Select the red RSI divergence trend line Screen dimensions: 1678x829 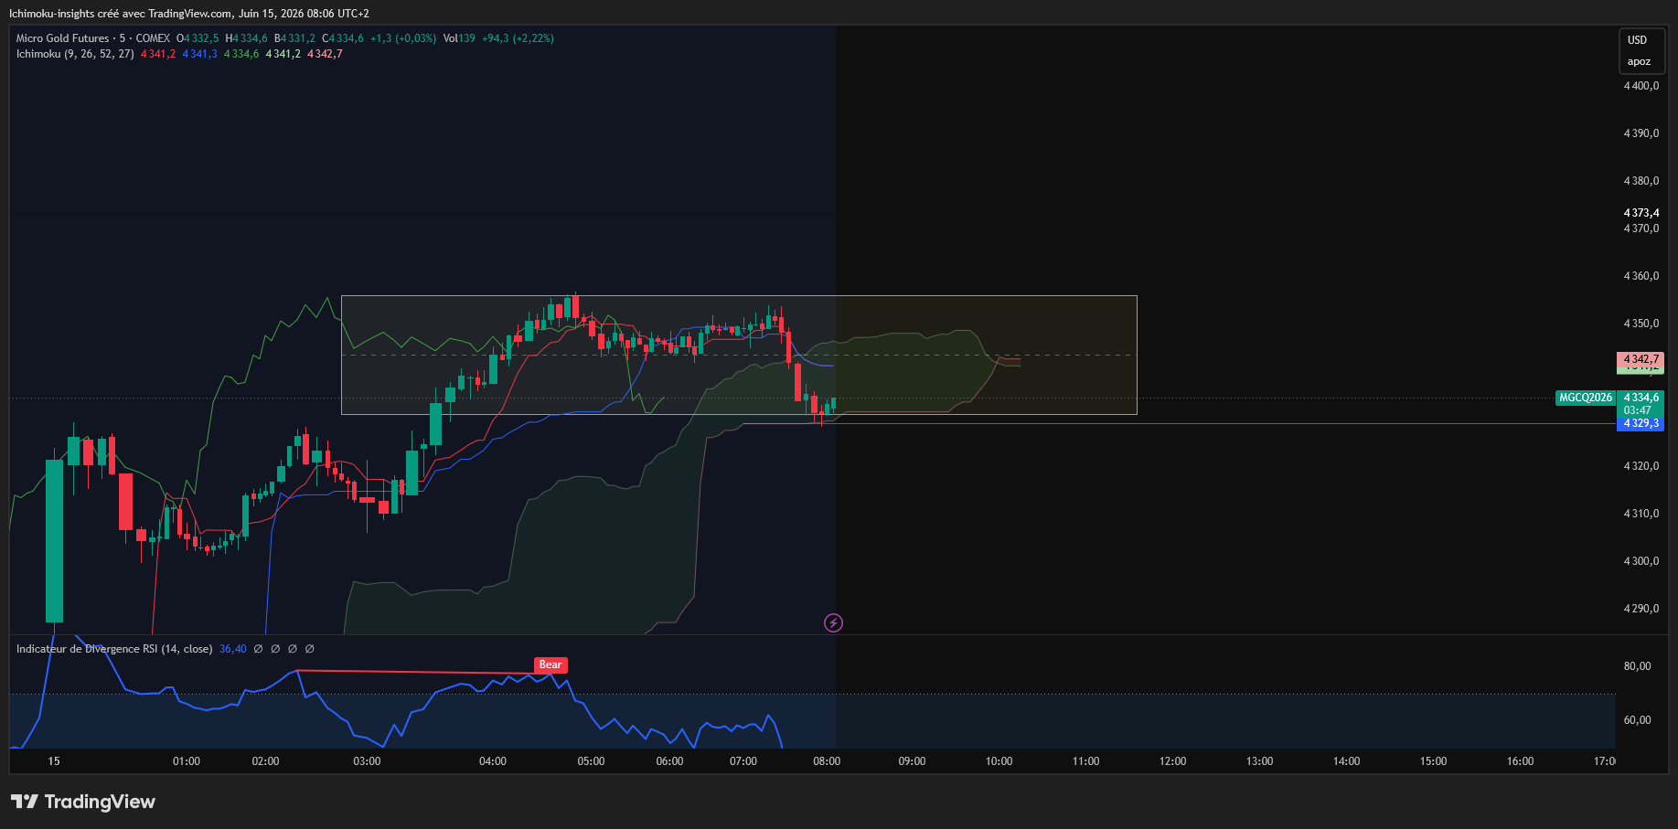point(416,673)
